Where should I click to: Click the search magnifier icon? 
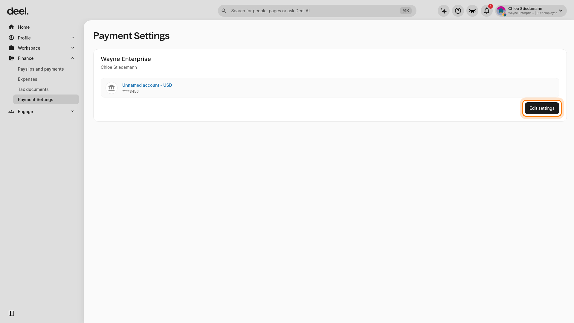tap(224, 11)
